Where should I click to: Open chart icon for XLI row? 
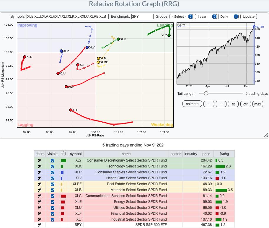click(40, 219)
